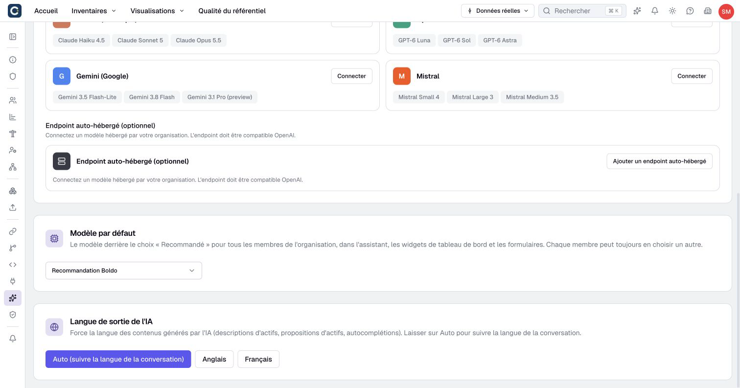The image size is (740, 388).
Task: Expand the Visualisations menu
Action: tap(157, 11)
